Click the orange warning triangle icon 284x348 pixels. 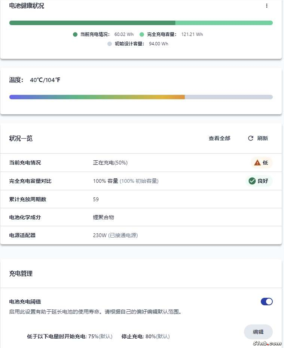(257, 163)
